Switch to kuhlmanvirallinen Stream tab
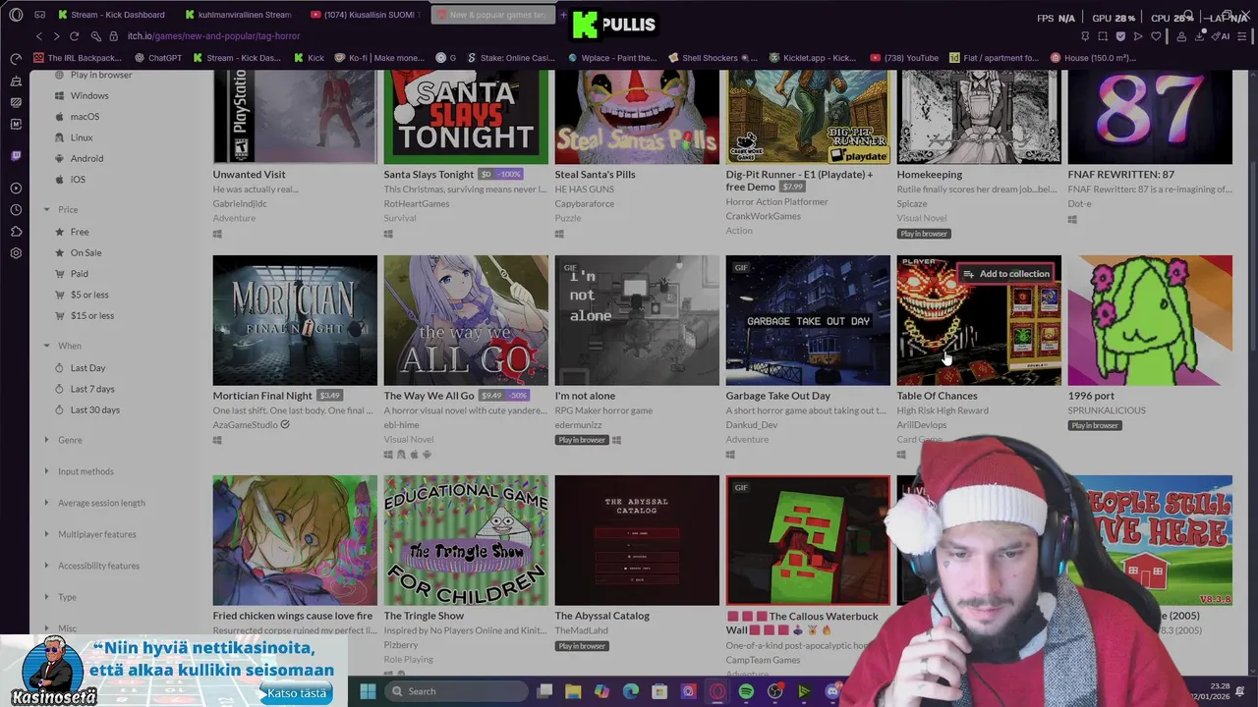 (x=237, y=15)
